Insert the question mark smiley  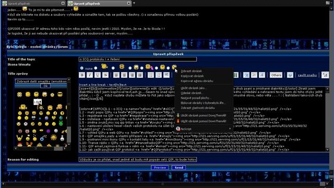(62, 113)
